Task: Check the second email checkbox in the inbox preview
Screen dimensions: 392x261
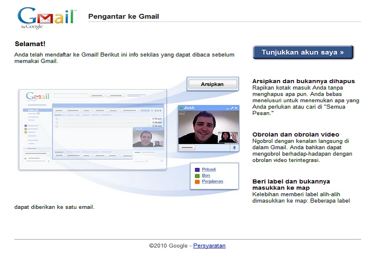Action: click(57, 122)
